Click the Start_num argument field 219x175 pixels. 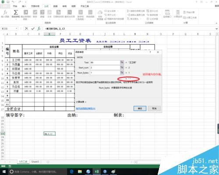105,67
